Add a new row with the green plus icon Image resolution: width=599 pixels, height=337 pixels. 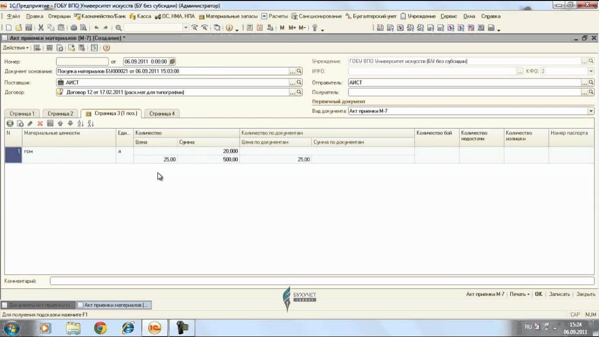[x=10, y=124]
